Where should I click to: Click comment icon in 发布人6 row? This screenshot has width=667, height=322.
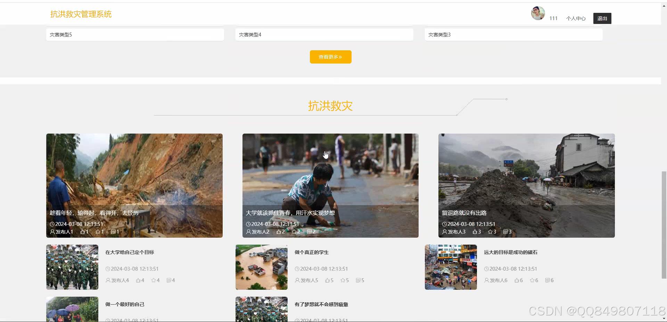tap(547, 280)
